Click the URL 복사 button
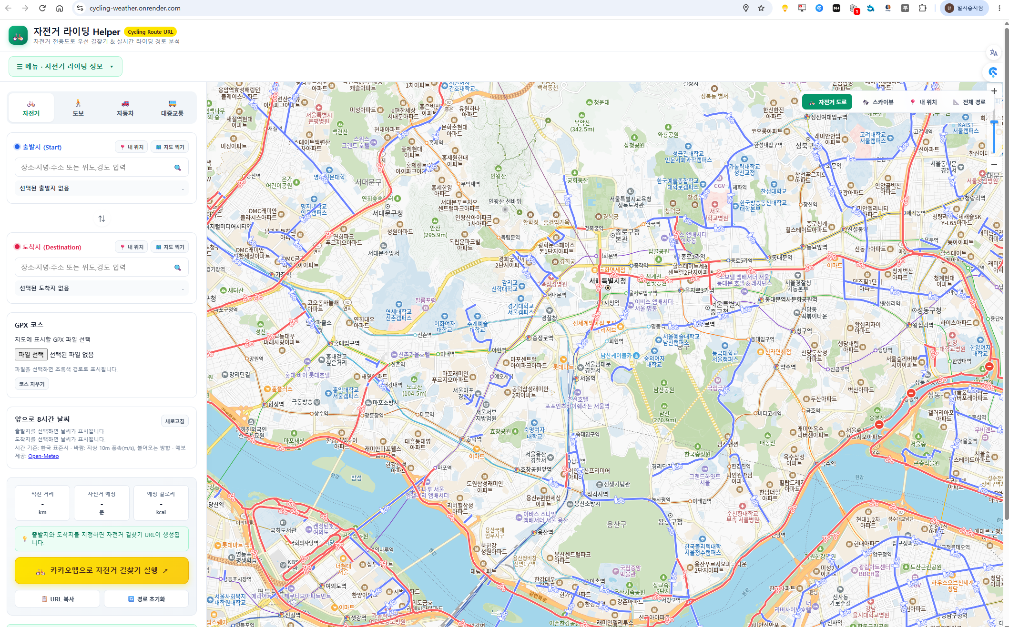The height and width of the screenshot is (627, 1009). pos(58,599)
